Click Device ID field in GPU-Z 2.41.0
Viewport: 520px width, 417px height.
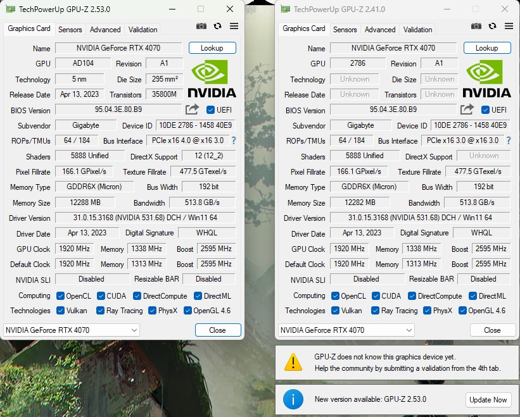coord(470,125)
